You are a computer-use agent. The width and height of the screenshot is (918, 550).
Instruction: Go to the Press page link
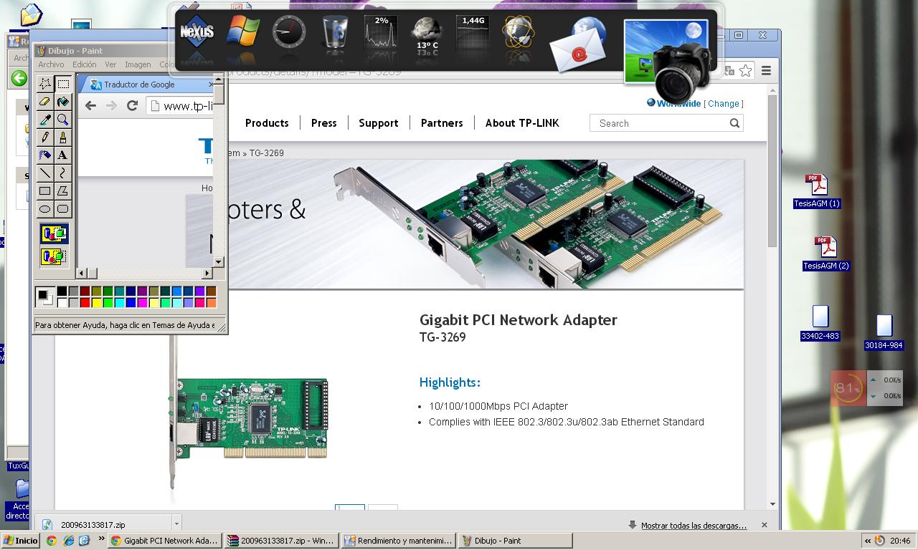[324, 123]
